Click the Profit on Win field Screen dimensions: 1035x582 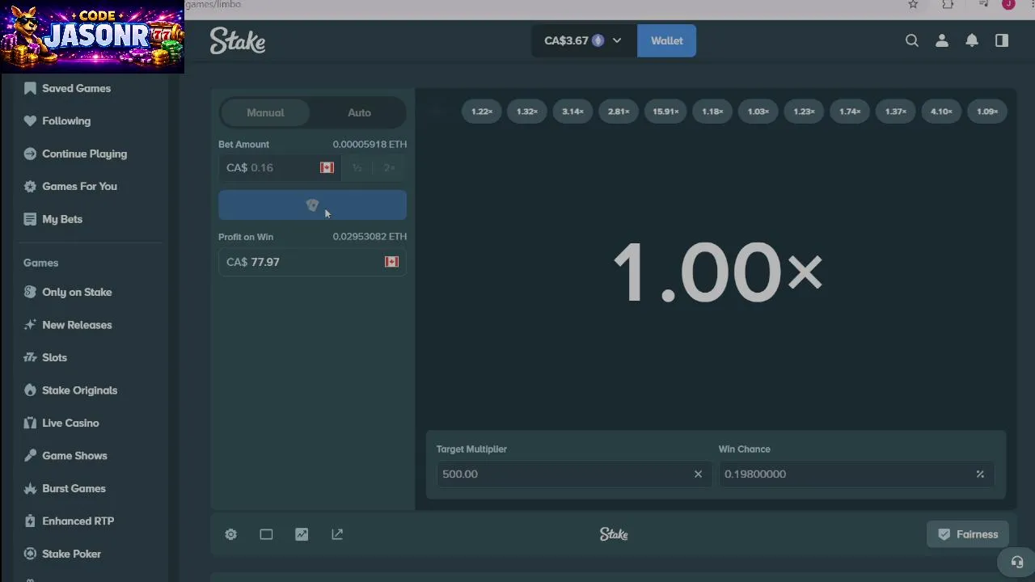pyautogui.click(x=312, y=262)
